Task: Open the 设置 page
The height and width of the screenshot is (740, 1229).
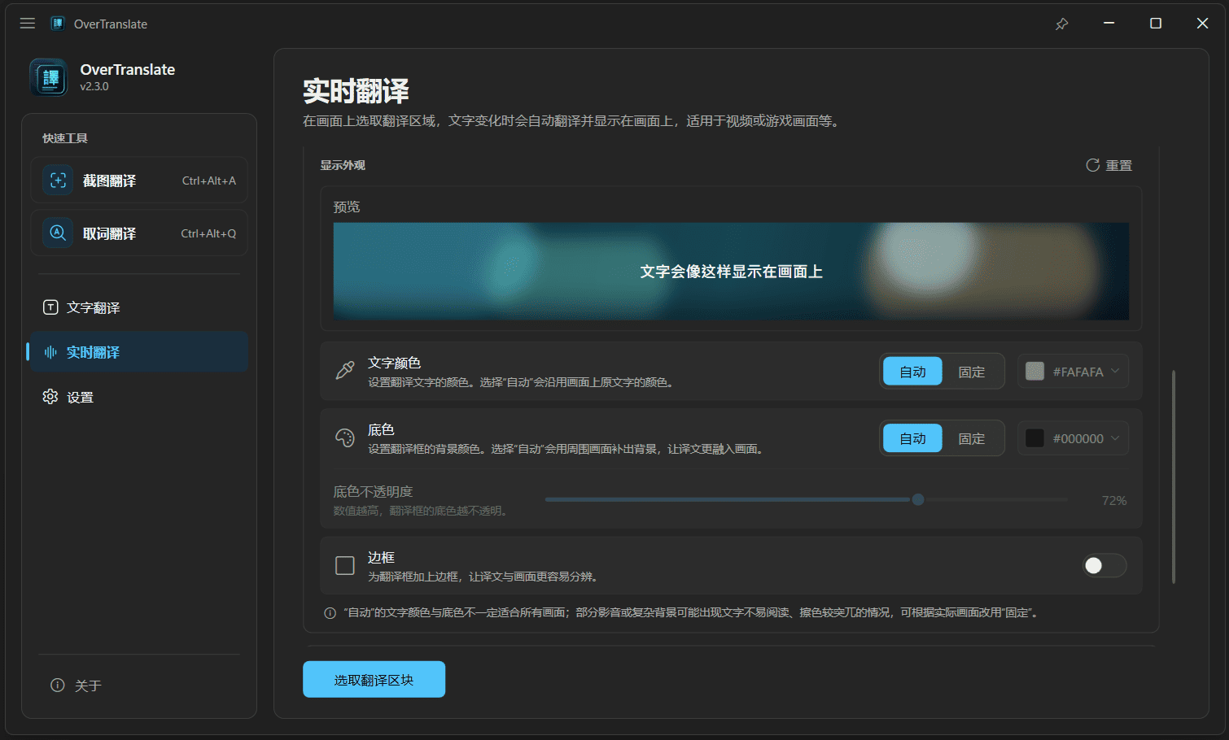Action: (x=139, y=397)
